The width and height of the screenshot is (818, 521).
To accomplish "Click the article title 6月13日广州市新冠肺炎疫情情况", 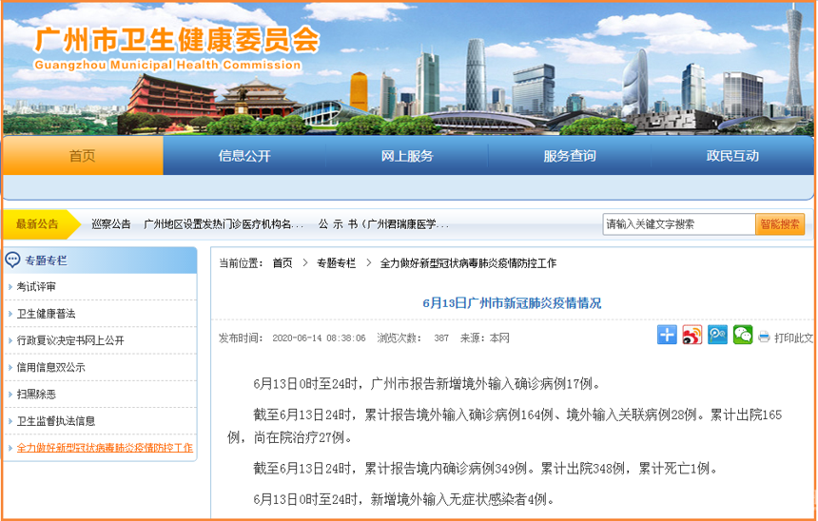I will (512, 303).
